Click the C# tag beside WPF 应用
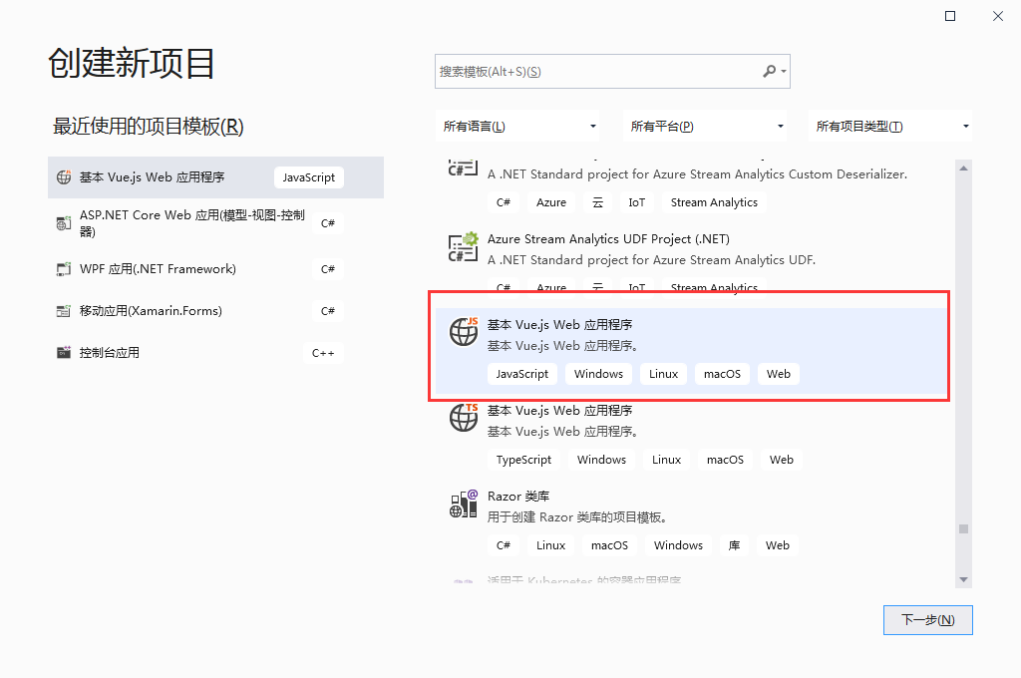Screen dimensions: 1021x678 click(327, 269)
